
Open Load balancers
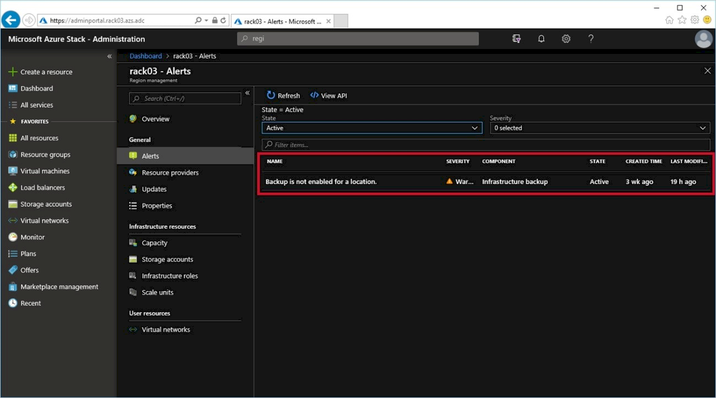42,188
